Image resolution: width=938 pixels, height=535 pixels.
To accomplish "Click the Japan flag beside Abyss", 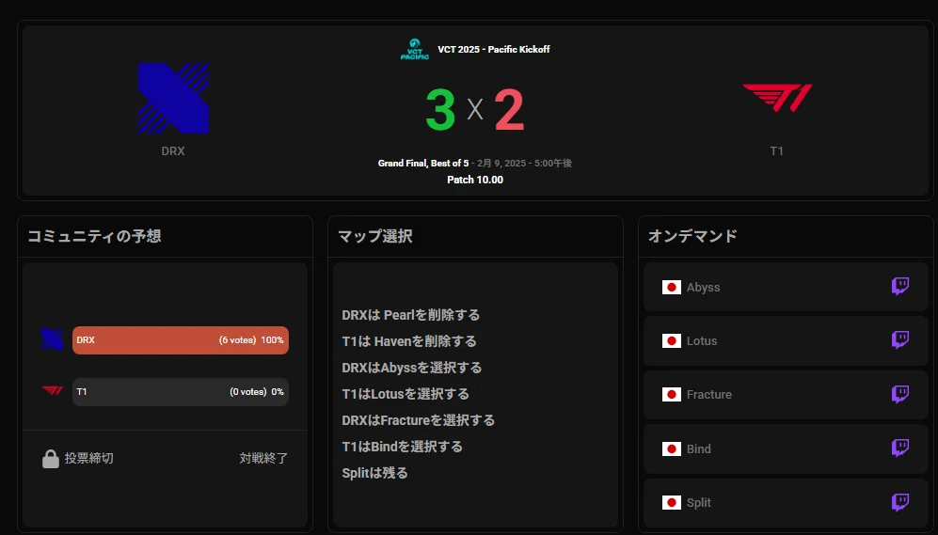I will (x=671, y=288).
